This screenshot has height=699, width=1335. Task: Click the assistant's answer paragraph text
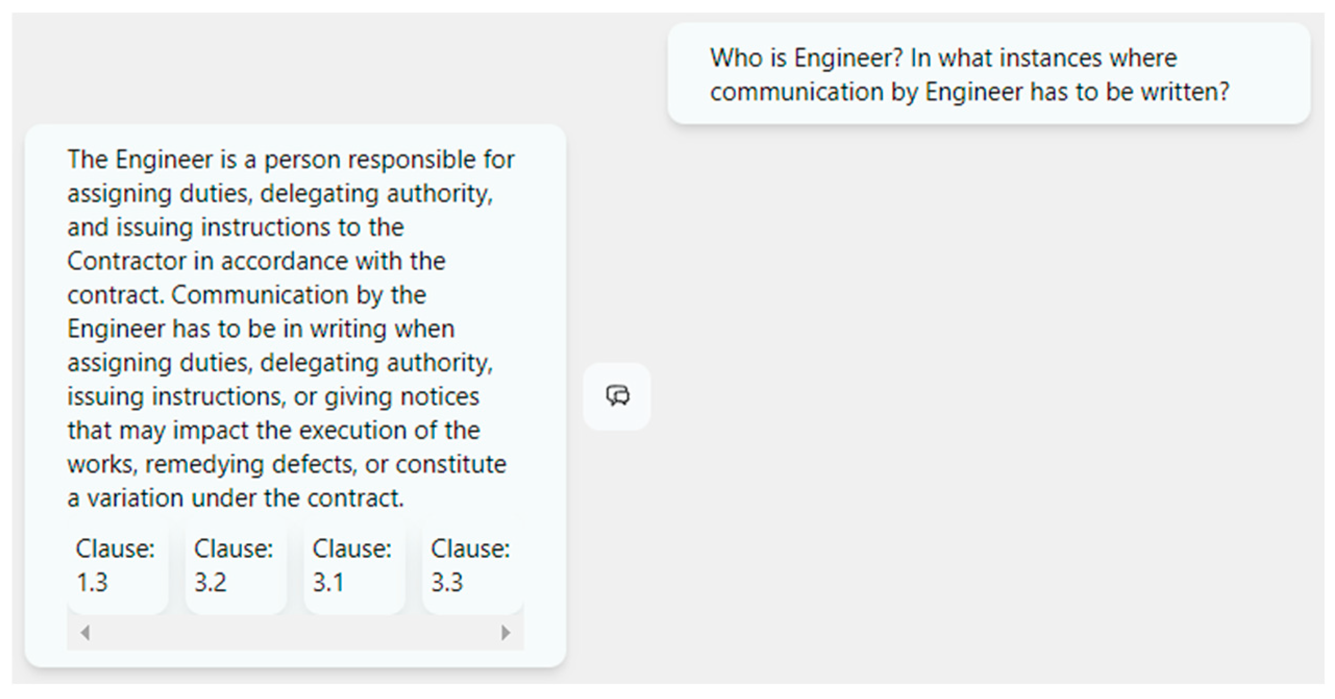286,328
